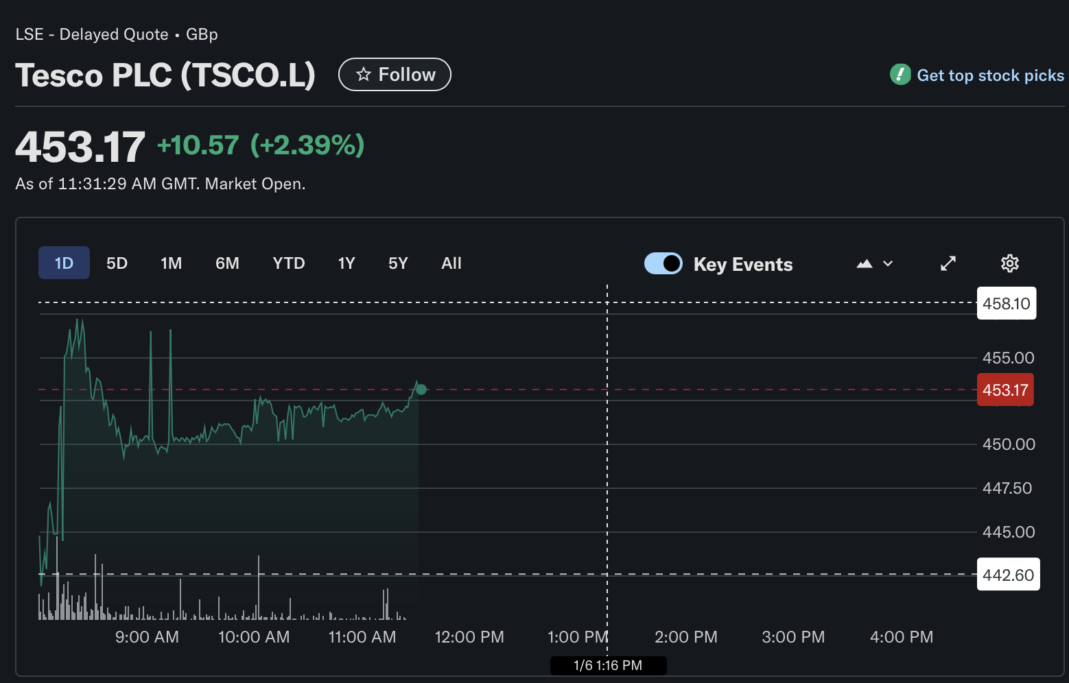The height and width of the screenshot is (683, 1069).
Task: Select the 1D time range tab
Action: pyautogui.click(x=64, y=263)
